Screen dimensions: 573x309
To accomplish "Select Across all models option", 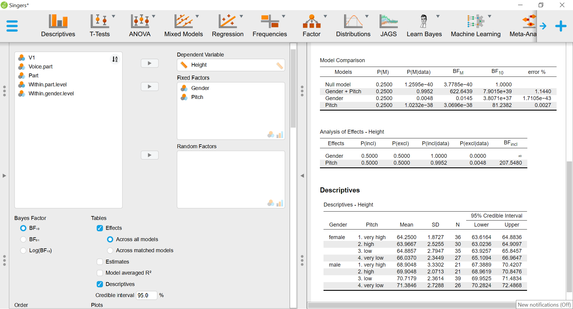I will (110, 239).
